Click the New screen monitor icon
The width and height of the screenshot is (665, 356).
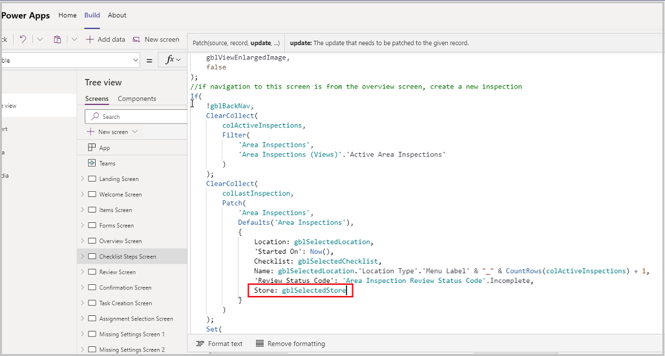tap(136, 39)
